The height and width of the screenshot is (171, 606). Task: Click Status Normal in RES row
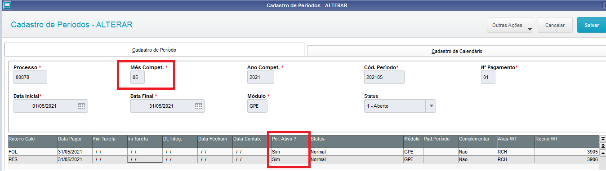(x=356, y=159)
